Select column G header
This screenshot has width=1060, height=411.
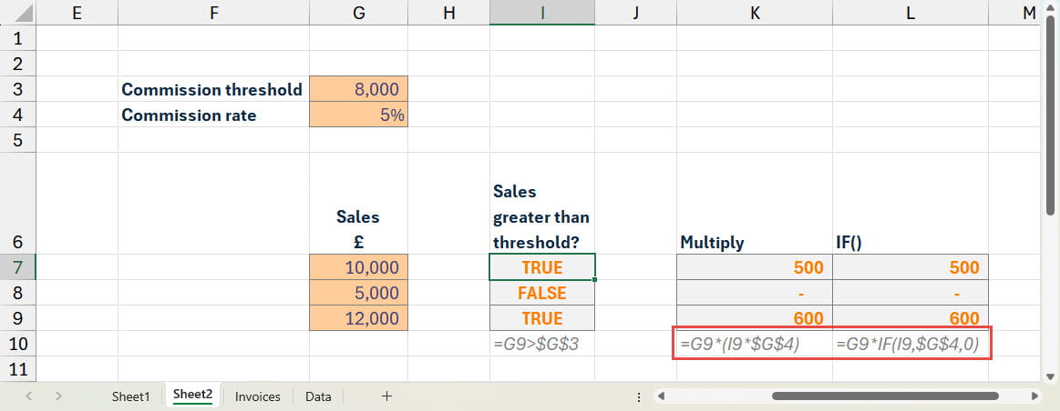coord(358,13)
